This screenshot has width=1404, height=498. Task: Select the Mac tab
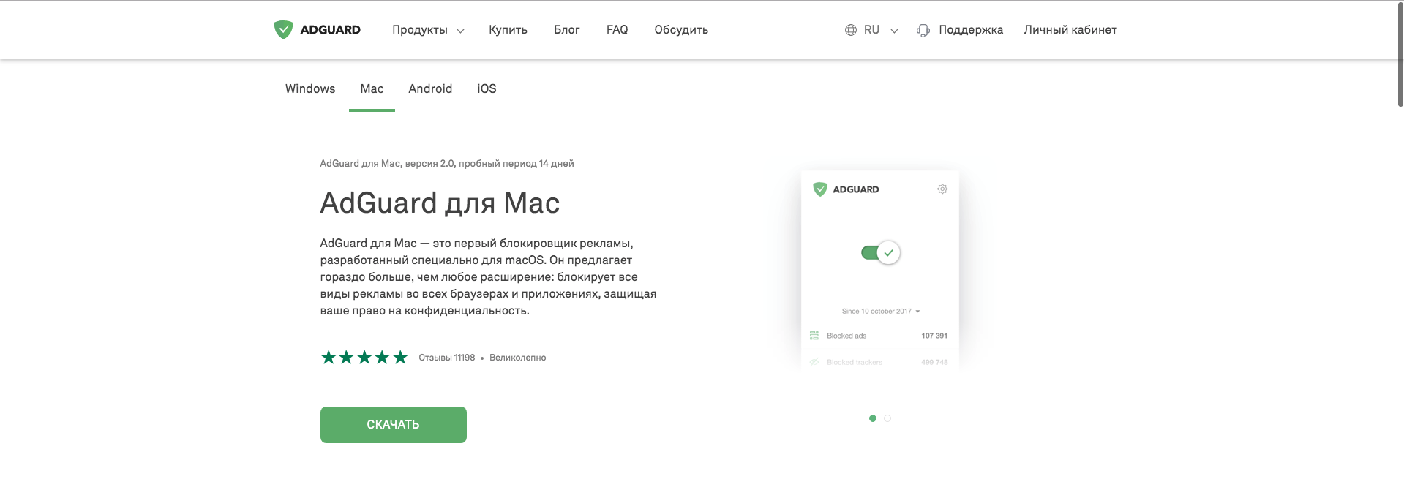coord(372,88)
